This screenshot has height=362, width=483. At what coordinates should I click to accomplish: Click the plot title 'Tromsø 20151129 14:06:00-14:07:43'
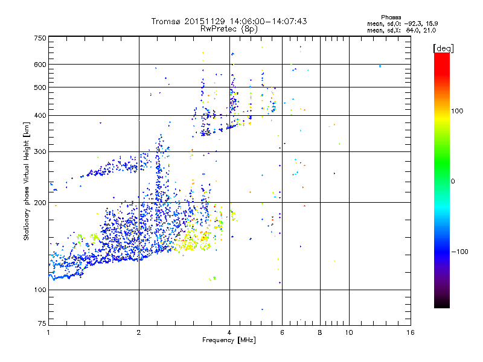click(x=229, y=21)
